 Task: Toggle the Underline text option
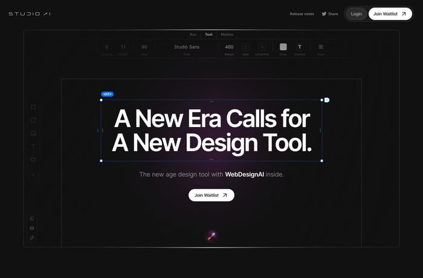(262, 47)
